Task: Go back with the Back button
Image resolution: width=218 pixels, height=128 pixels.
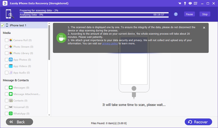Action: pos(19,122)
